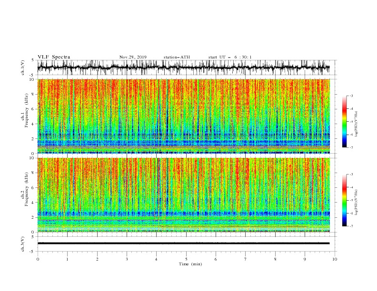Click the ch.1 color bar tick "-6"

tap(351, 135)
